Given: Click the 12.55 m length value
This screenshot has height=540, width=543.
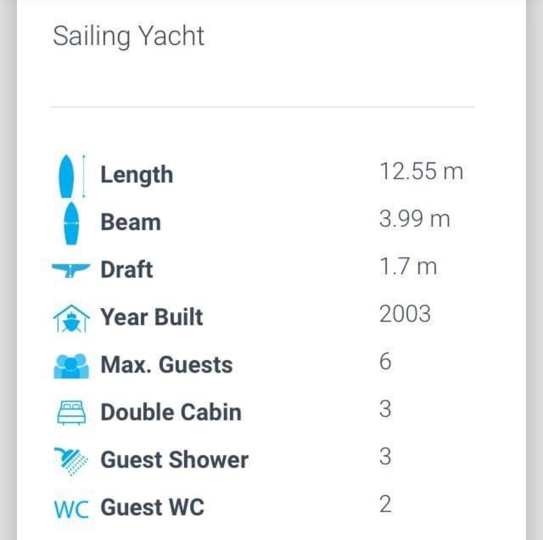Looking at the screenshot, I should pyautogui.click(x=422, y=172).
